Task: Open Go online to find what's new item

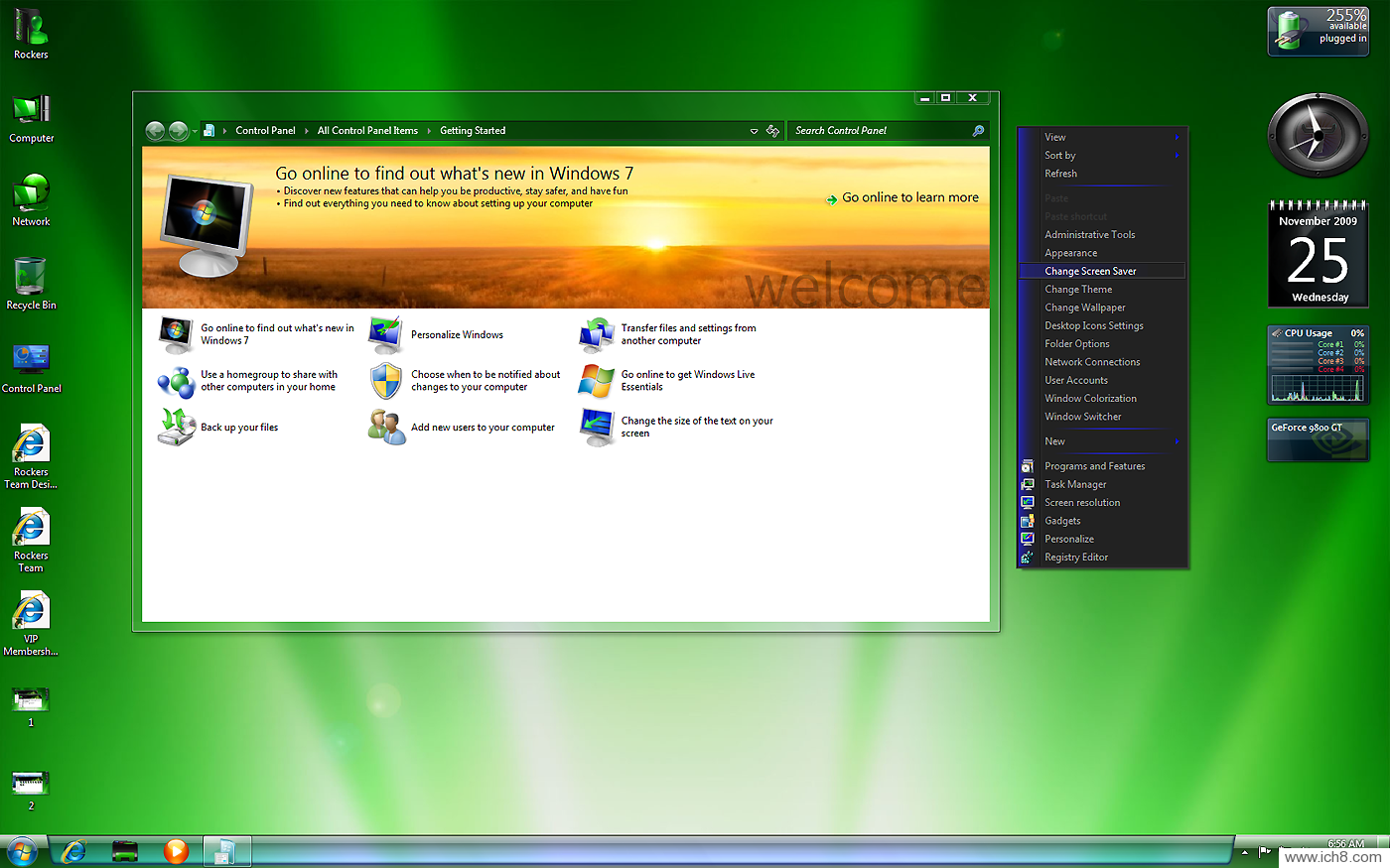Action: (x=256, y=334)
